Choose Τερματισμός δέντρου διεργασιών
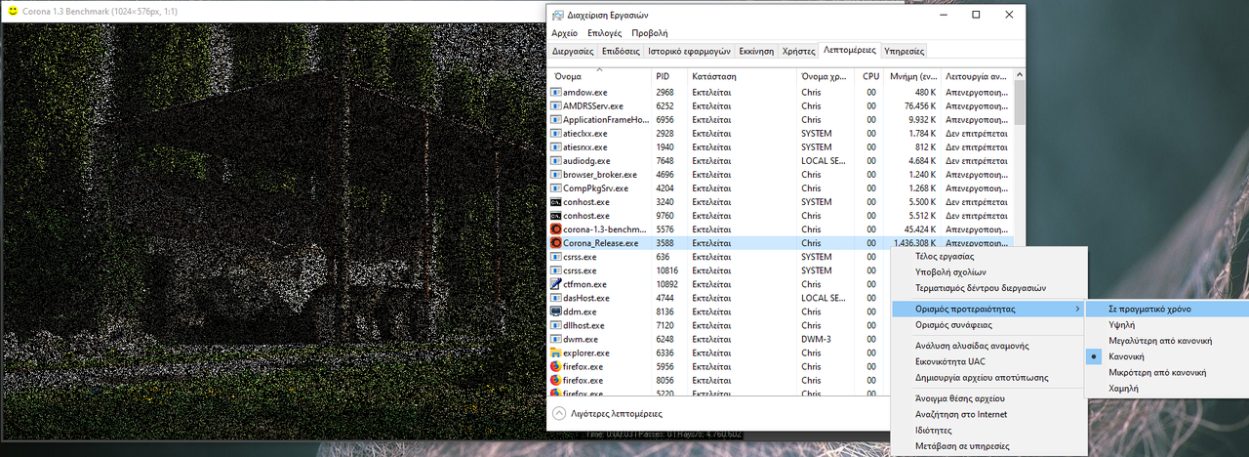This screenshot has width=1249, height=457. pos(988,288)
